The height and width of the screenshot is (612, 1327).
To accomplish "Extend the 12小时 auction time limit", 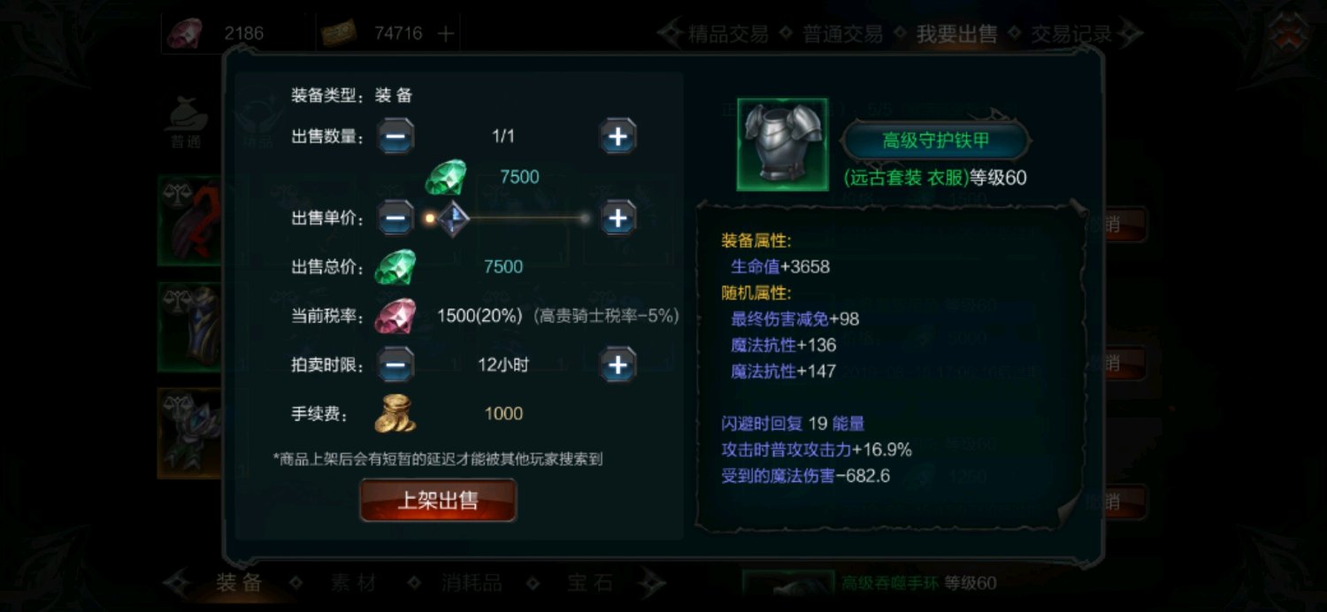I will (618, 364).
